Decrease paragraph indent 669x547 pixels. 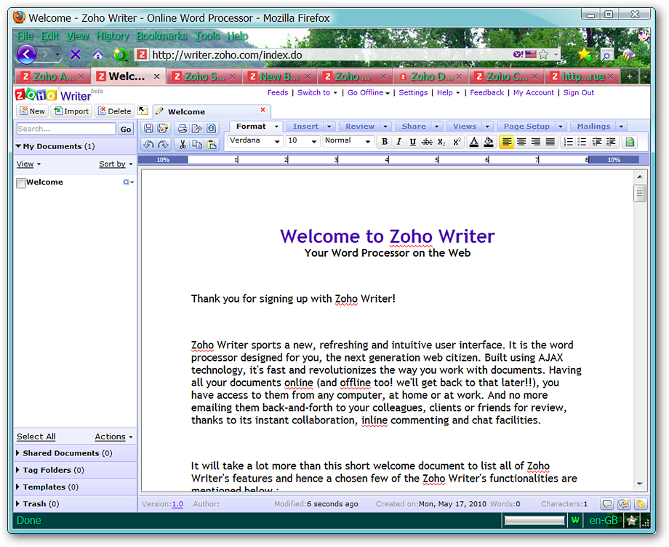point(596,142)
